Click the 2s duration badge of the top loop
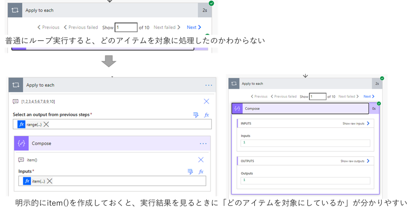 pos(205,10)
